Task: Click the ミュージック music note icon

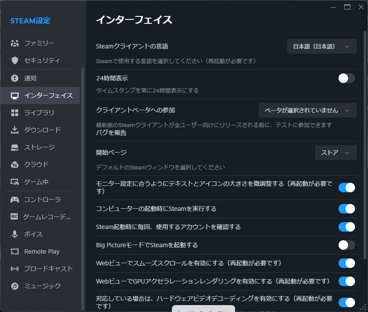Action: tap(15, 286)
